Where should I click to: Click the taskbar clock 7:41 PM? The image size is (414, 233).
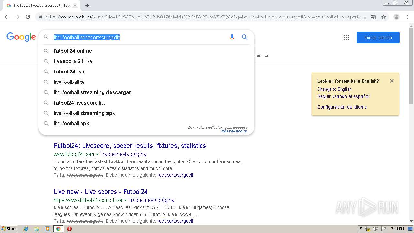[397, 229]
